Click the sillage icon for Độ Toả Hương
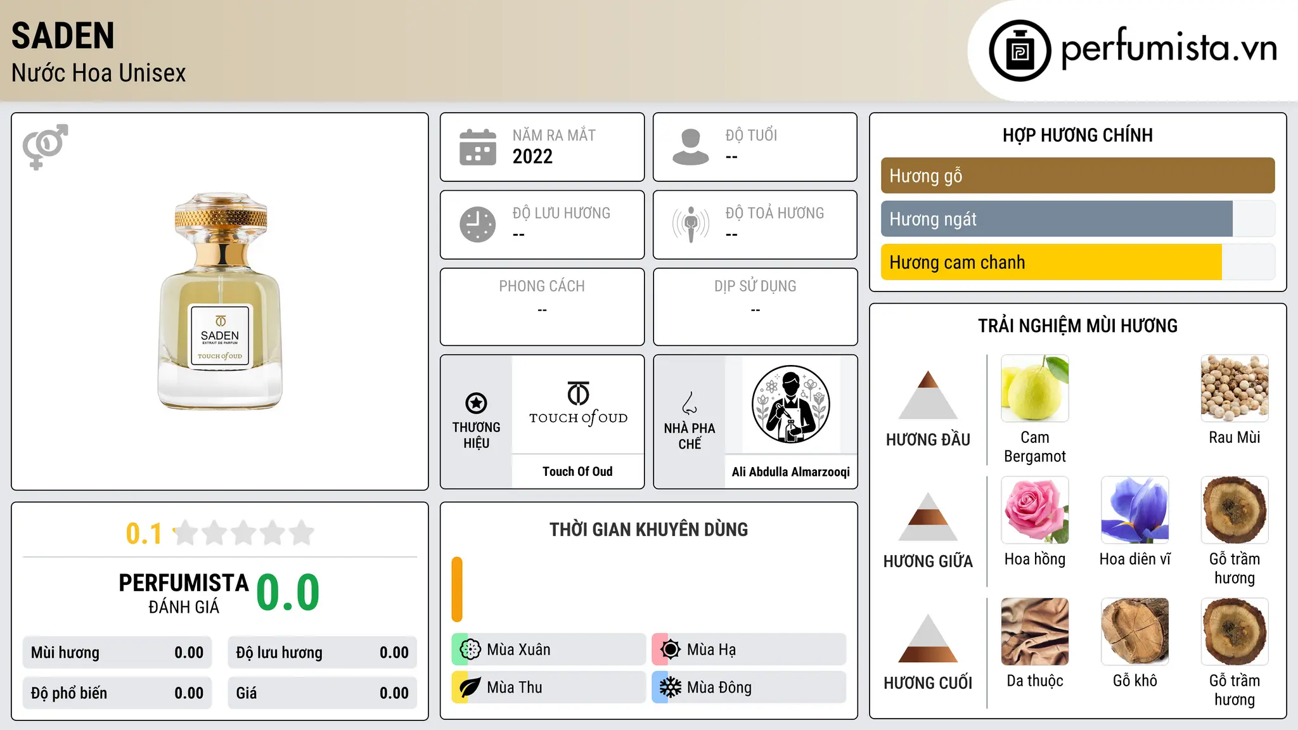1298x730 pixels. (691, 224)
